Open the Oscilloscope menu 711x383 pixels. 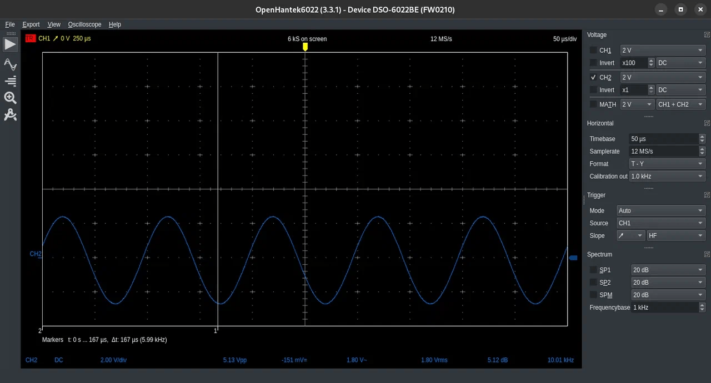coord(84,24)
